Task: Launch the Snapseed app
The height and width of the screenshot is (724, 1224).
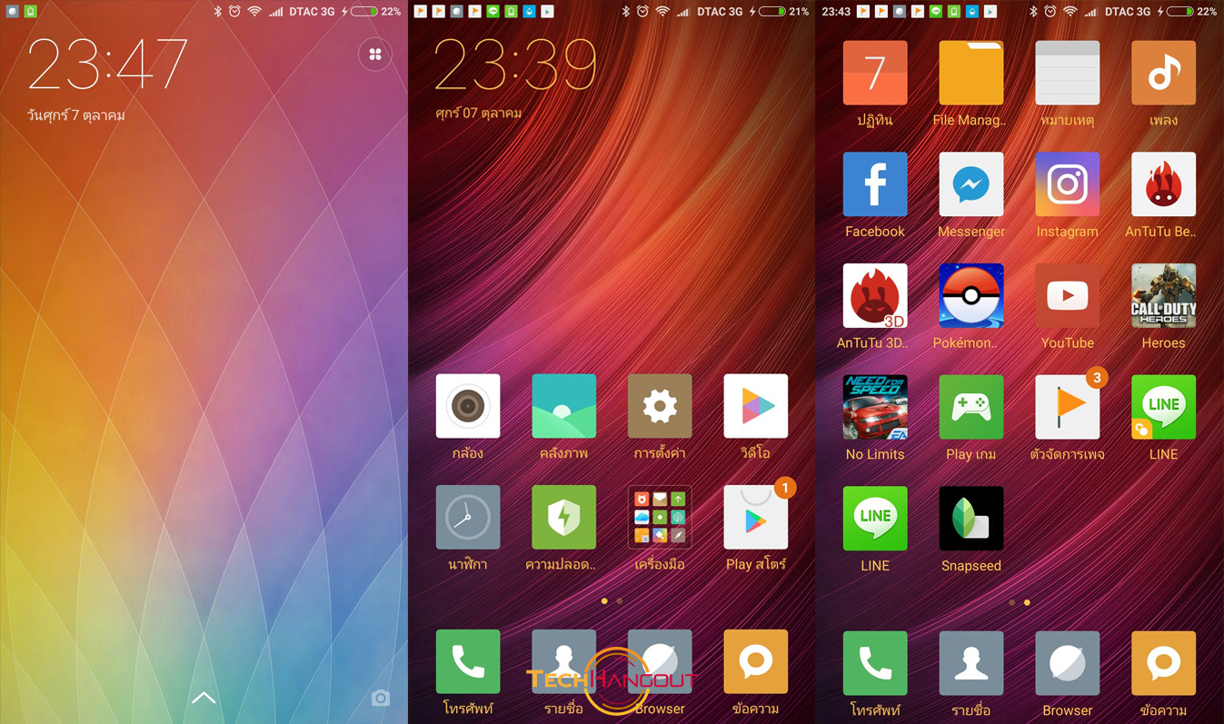Action: point(970,519)
